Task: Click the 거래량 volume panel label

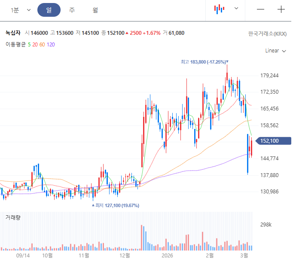Action: tap(13, 217)
